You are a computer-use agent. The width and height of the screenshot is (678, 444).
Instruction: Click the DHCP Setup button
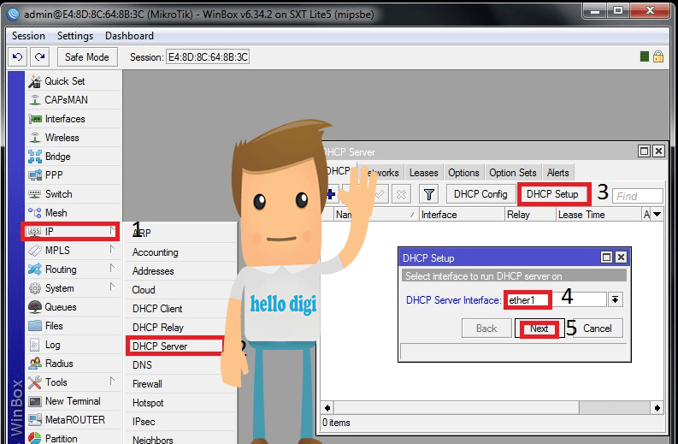click(x=553, y=194)
